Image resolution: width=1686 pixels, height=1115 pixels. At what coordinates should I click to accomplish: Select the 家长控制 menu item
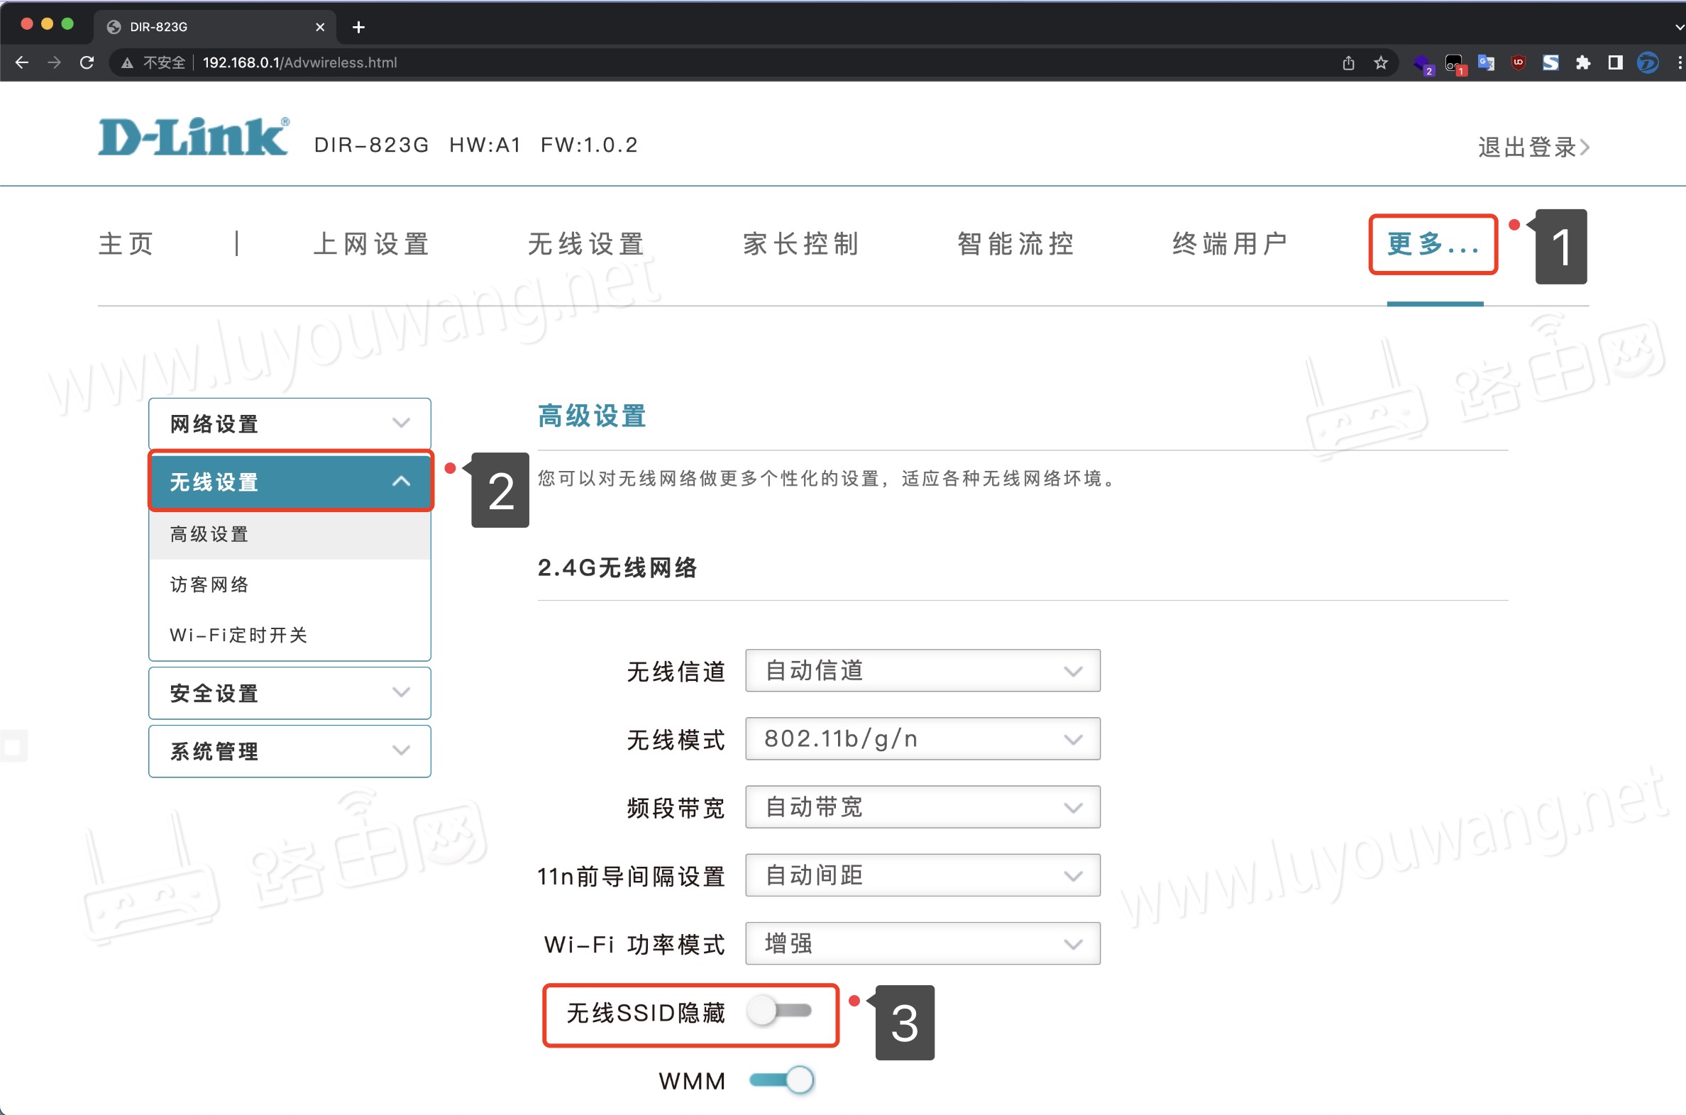(x=800, y=244)
